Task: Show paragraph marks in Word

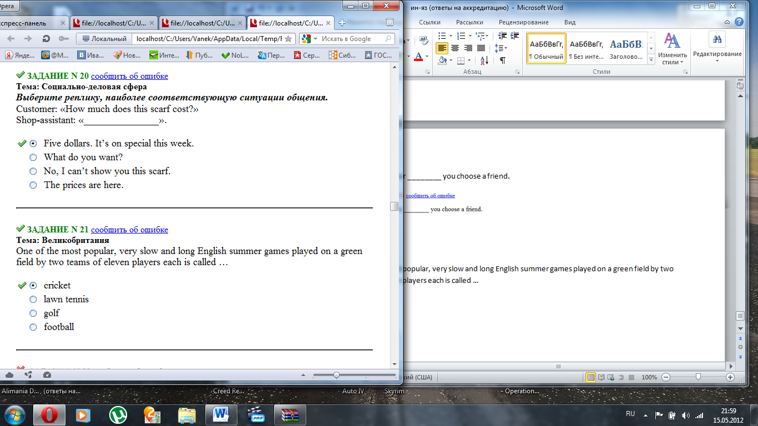Action: point(502,60)
